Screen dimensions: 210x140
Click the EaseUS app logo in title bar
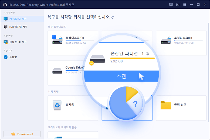coord(5,5)
